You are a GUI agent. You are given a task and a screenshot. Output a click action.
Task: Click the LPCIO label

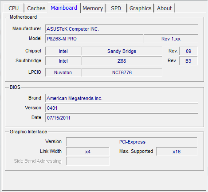click(35, 72)
